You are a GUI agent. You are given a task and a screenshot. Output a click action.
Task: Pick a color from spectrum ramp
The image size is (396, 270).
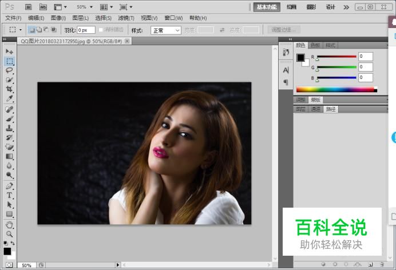click(336, 89)
